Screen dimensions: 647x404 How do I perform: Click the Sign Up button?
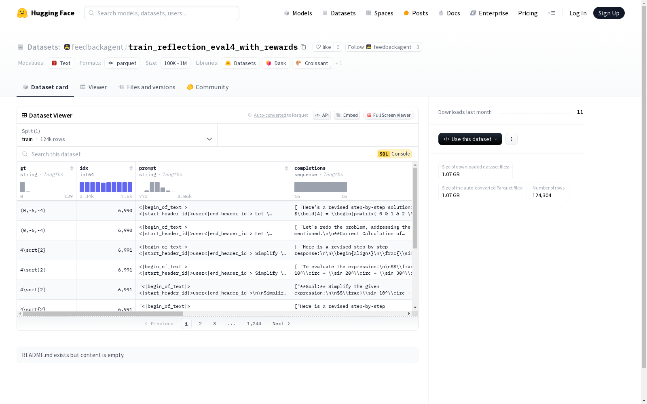coord(609,13)
